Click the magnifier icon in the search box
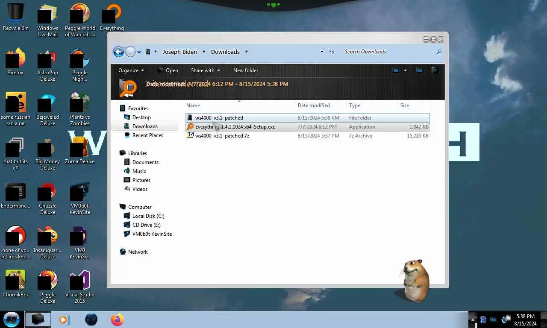 point(439,52)
